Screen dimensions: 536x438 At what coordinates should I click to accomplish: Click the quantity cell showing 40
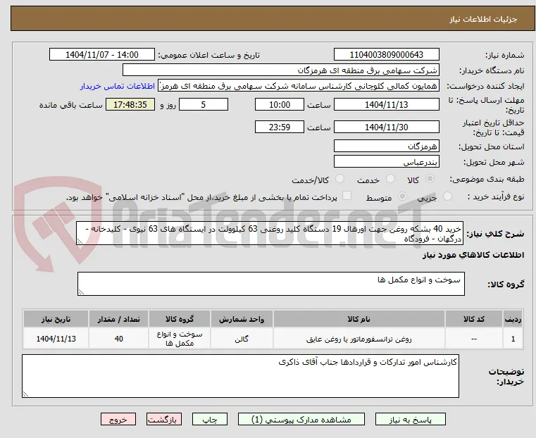(x=118, y=339)
